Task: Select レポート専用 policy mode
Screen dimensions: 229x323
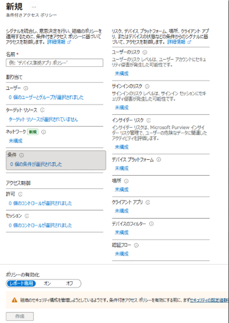Action: click(x=21, y=283)
